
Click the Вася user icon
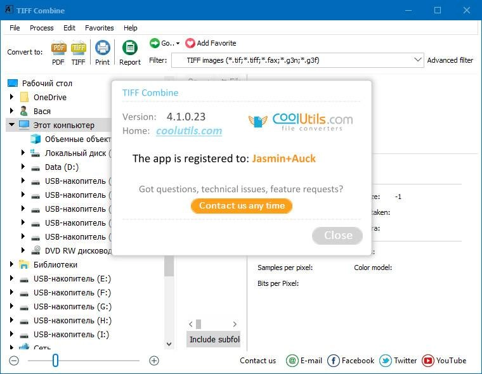tap(23, 111)
